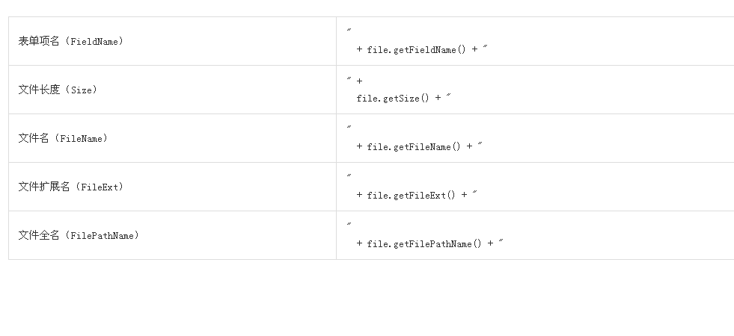Click the file.getFieldName() code text
Viewport: 734px width, 336px height.
(416, 50)
